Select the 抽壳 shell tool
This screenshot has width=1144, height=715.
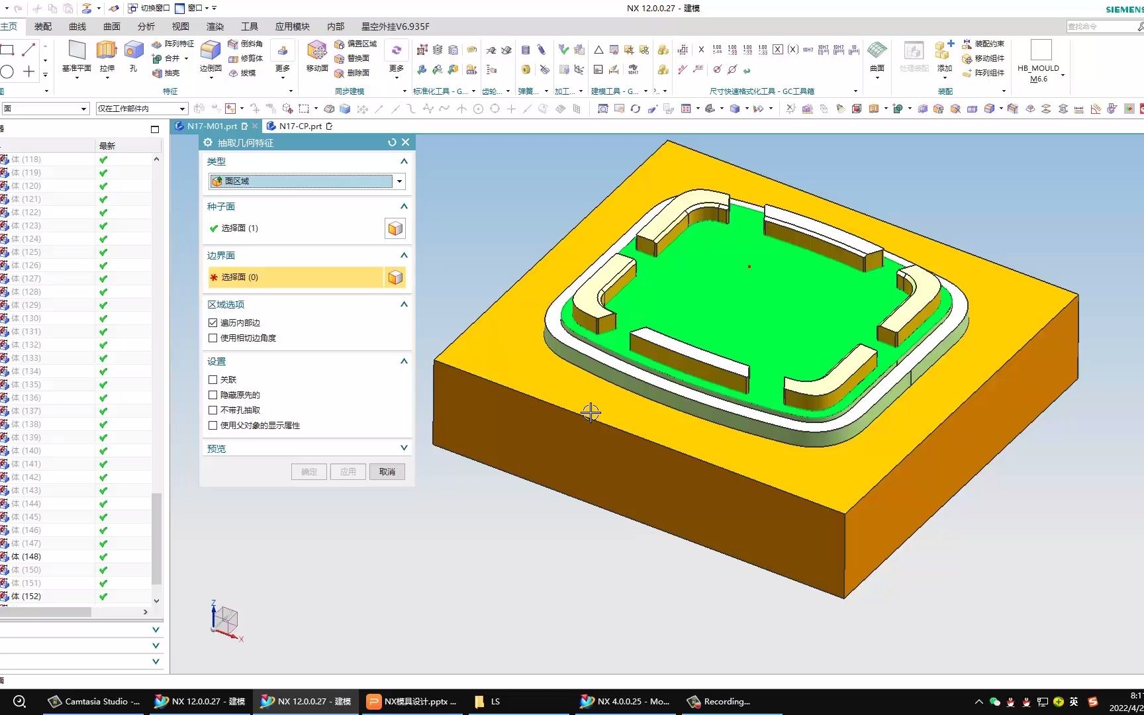[166, 73]
